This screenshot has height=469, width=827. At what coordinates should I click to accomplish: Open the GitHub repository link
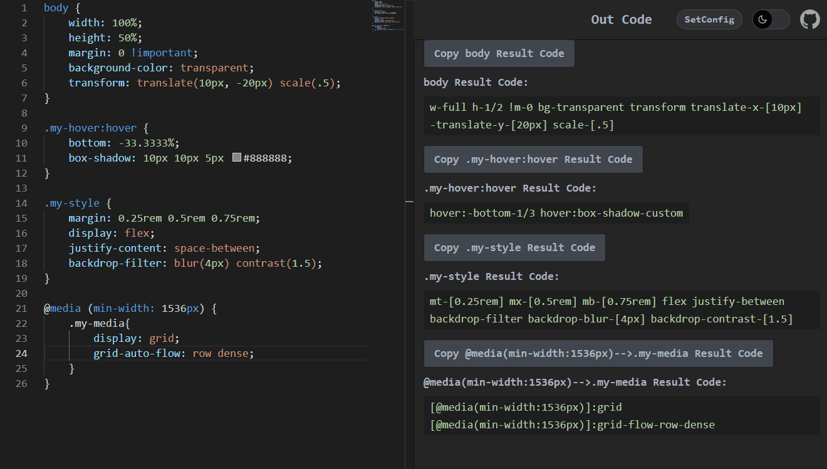[810, 19]
